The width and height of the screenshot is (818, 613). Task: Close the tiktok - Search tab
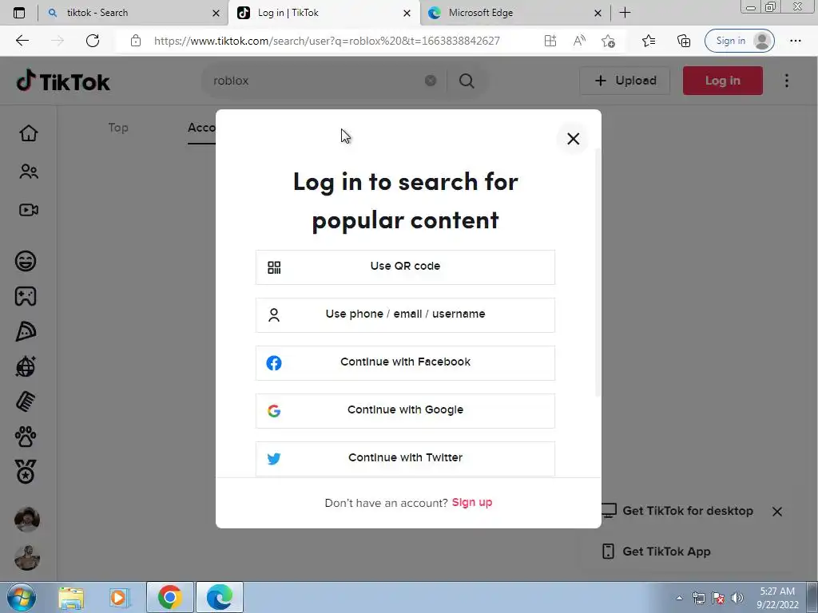(216, 14)
